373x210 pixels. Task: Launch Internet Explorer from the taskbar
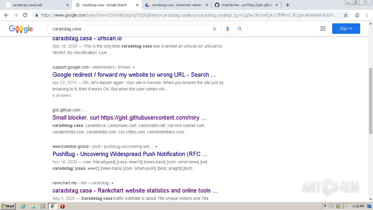click(23, 206)
